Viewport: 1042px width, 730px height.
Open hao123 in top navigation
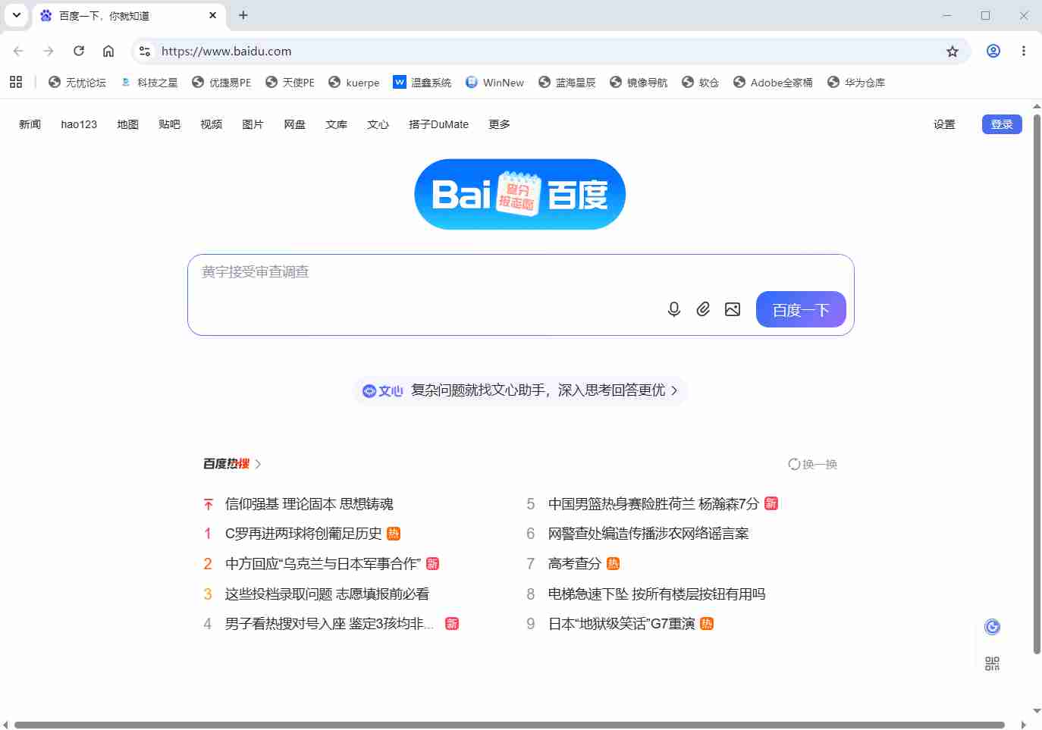pyautogui.click(x=79, y=124)
